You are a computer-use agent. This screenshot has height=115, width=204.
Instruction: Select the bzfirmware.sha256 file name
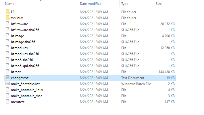25,30
